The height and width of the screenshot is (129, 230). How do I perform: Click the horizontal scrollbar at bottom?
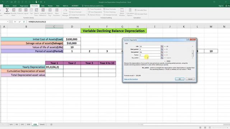tap(183, 125)
